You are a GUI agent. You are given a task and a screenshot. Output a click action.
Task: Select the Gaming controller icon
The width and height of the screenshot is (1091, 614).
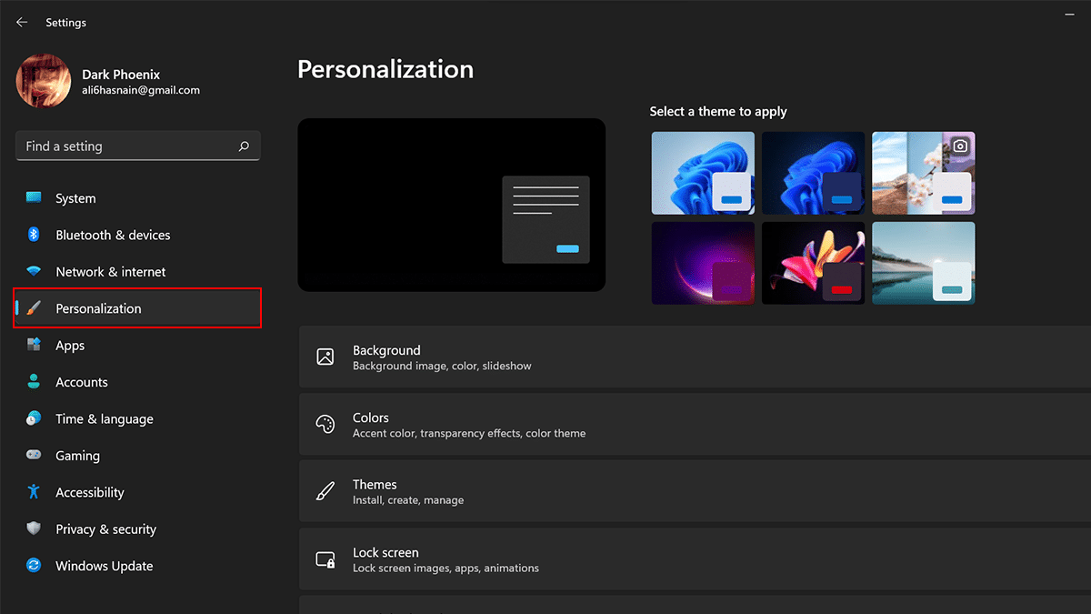click(x=34, y=456)
